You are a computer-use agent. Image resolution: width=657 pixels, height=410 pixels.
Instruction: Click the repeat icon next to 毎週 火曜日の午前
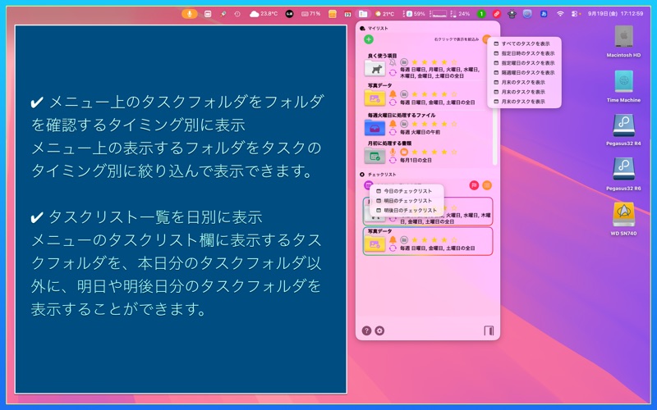point(393,132)
